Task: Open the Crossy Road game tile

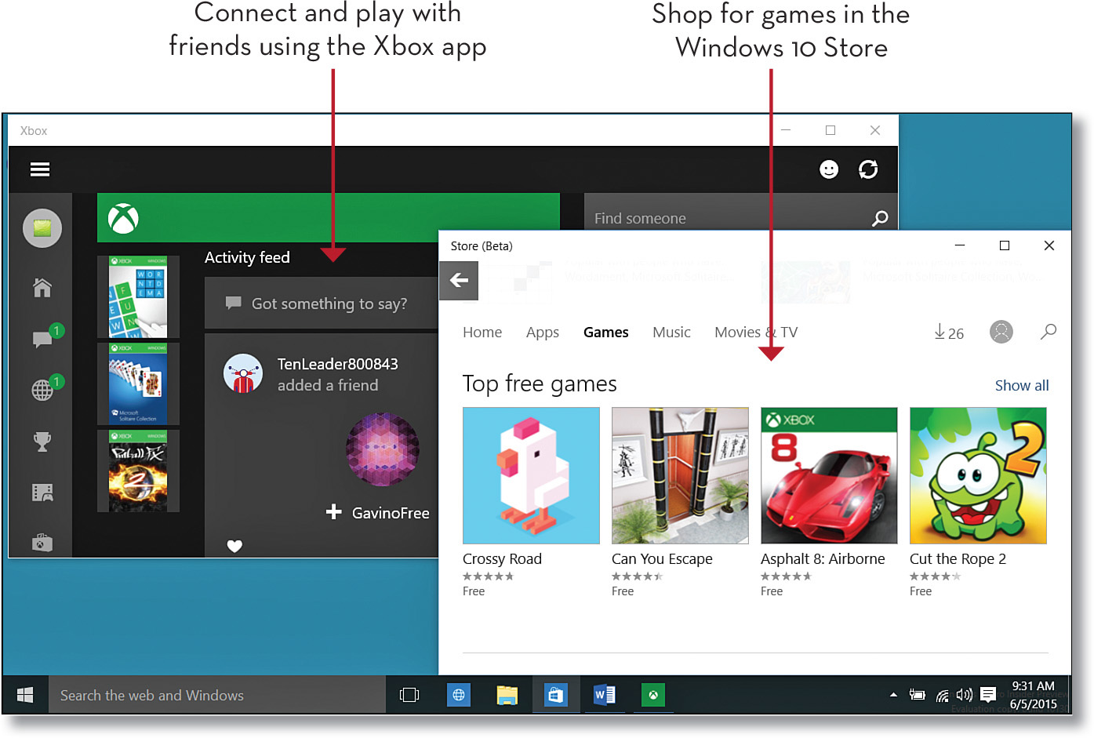Action: (x=531, y=475)
